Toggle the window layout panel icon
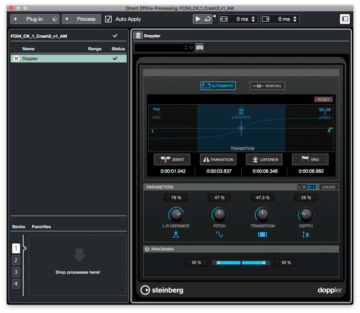 pos(345,19)
